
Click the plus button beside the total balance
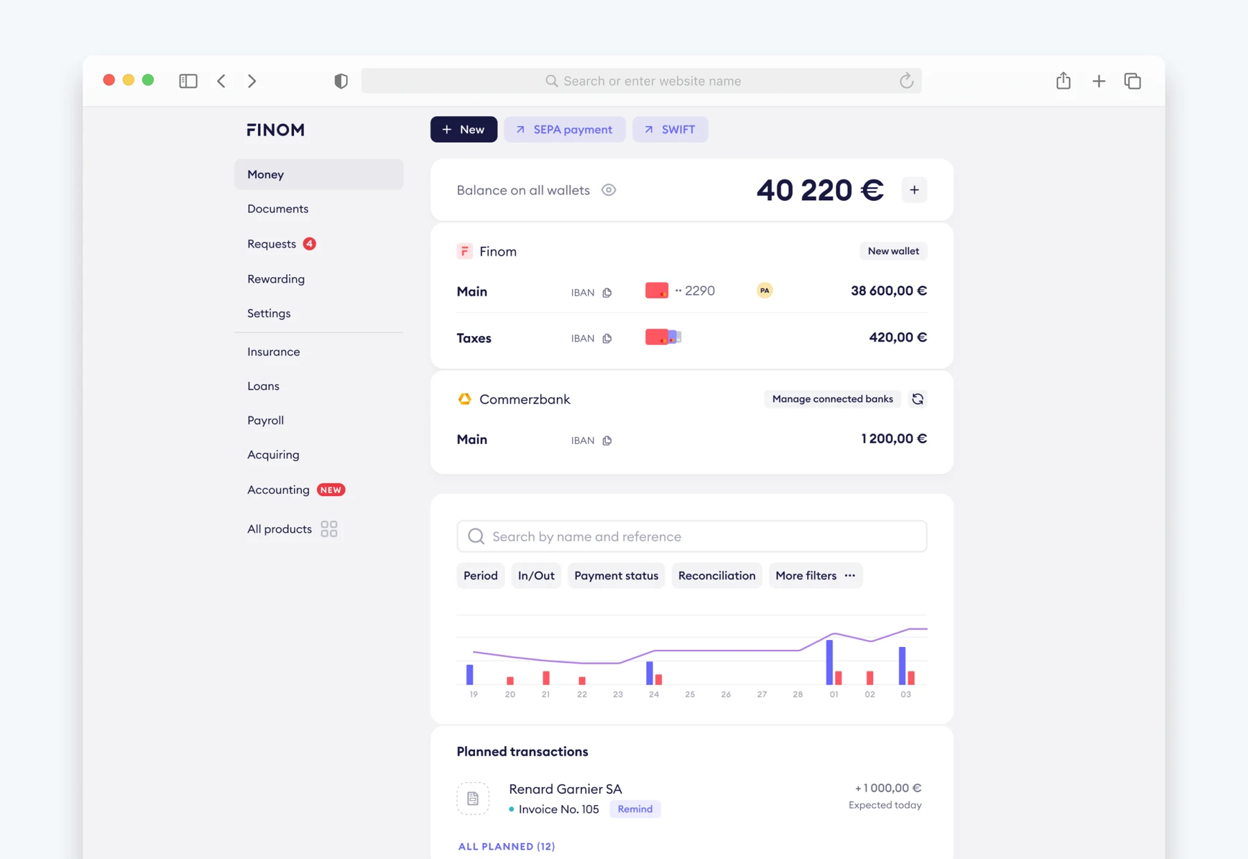click(915, 190)
